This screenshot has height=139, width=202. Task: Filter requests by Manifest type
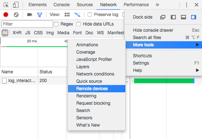coord(116,33)
